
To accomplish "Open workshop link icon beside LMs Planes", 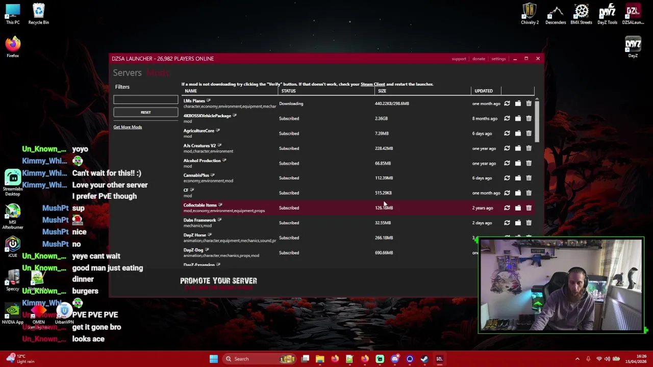I will point(209,100).
